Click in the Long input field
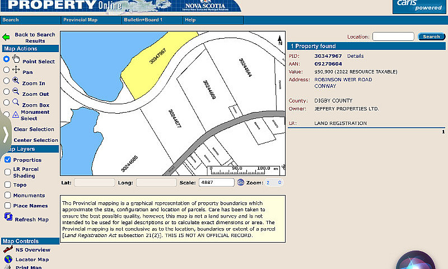The width and height of the screenshot is (448, 269). tap(156, 182)
